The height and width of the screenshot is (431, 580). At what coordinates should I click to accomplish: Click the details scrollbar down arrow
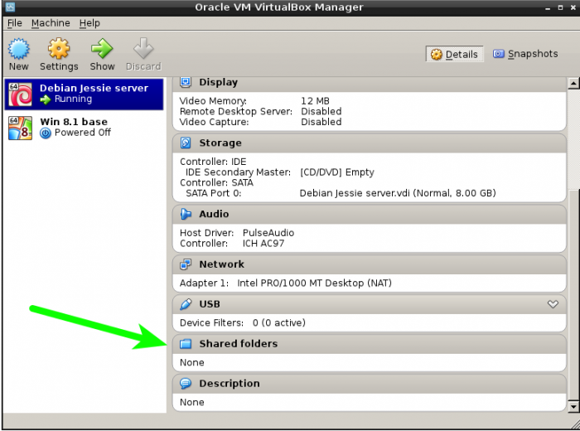[573, 407]
